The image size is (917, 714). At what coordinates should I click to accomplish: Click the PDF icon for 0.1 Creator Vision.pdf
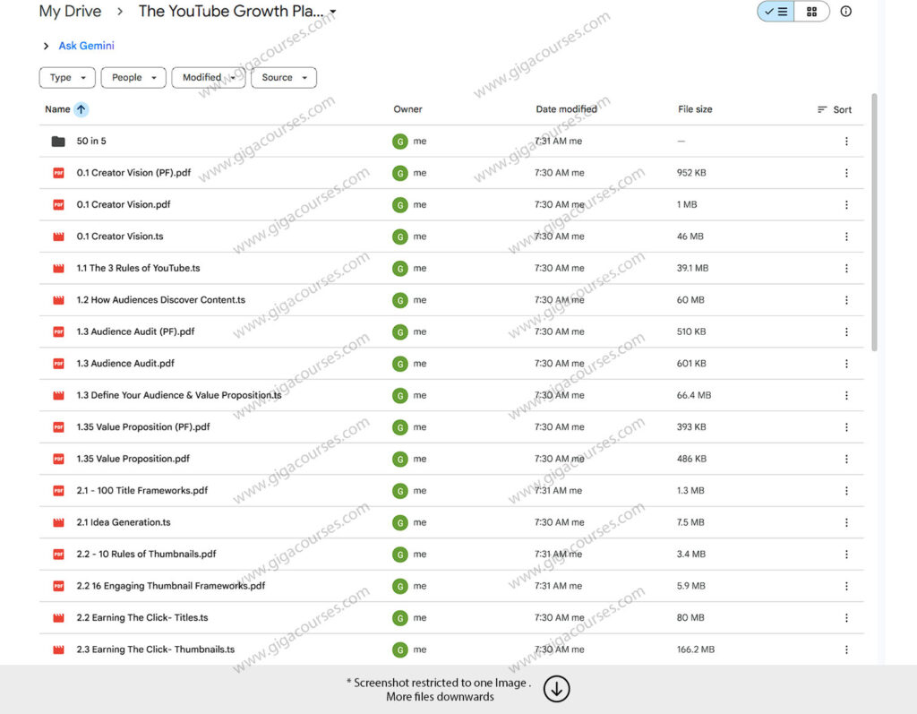click(x=57, y=204)
